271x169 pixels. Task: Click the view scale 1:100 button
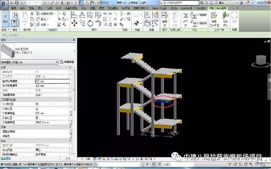point(86,159)
